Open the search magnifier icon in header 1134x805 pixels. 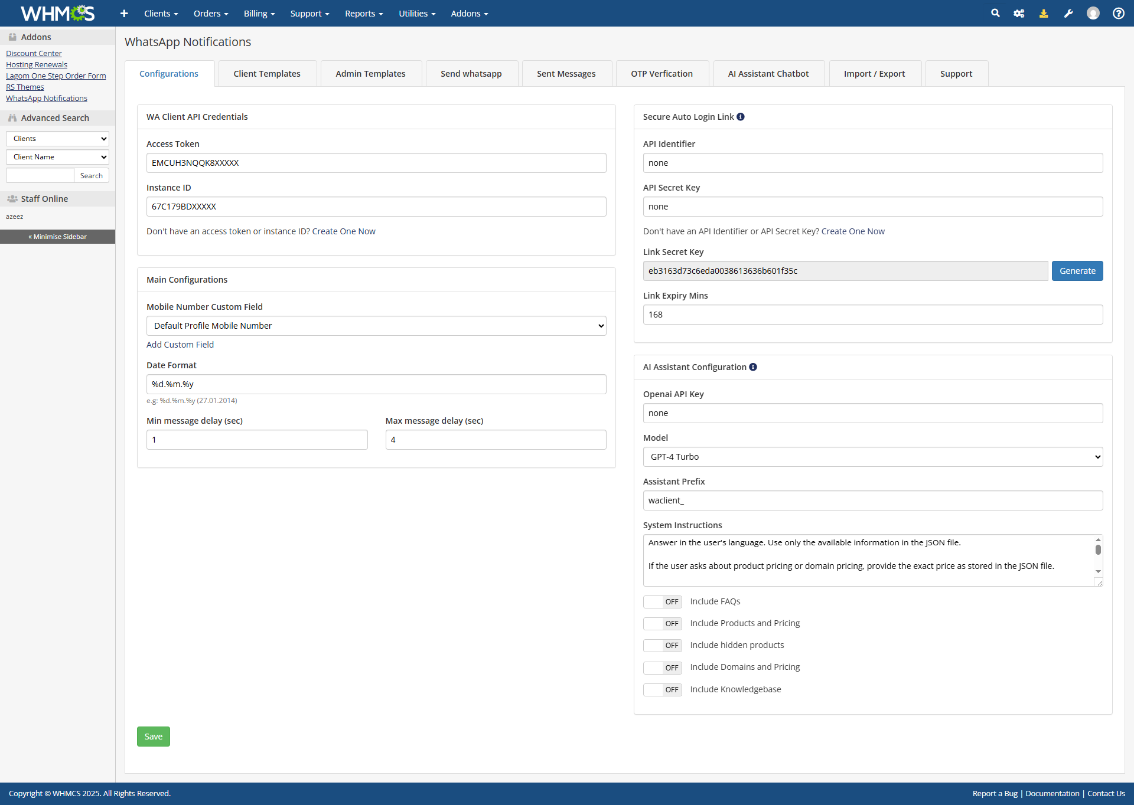[x=995, y=13]
